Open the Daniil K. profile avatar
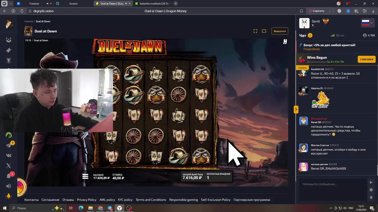 [304, 23]
